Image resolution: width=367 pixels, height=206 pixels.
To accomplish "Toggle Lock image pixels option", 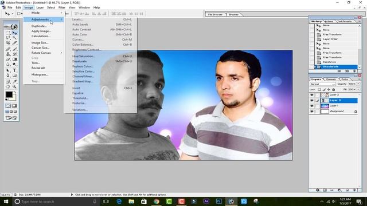I will [324, 89].
